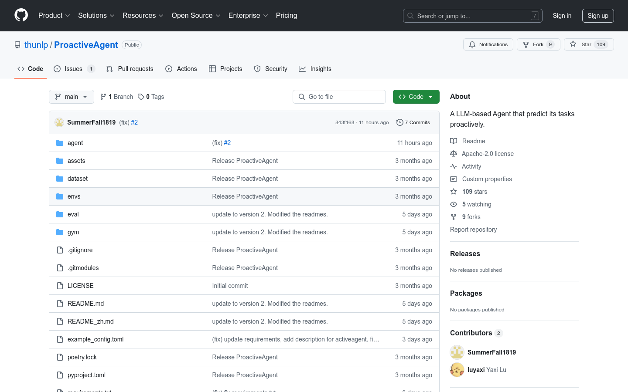Click Report repository link

click(x=473, y=230)
